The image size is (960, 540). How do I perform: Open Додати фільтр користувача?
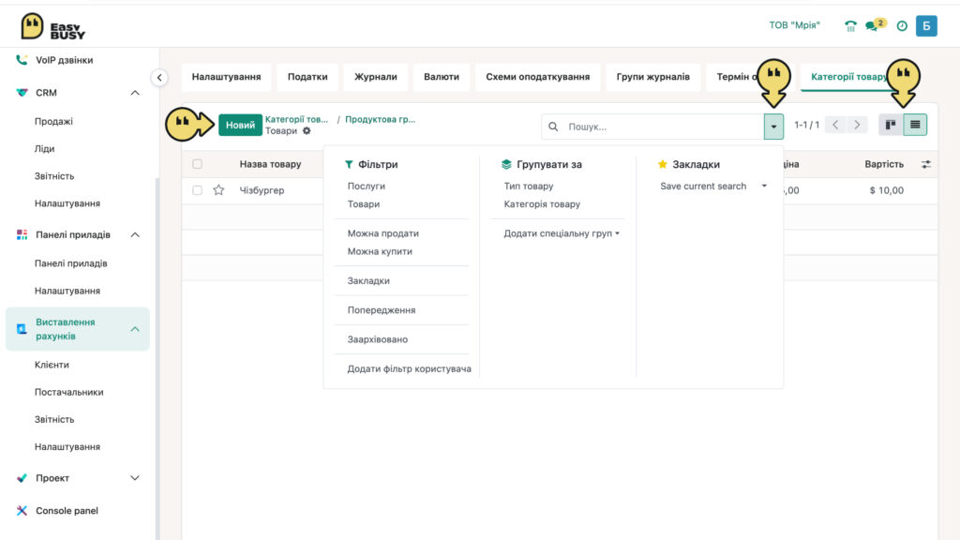(x=409, y=369)
